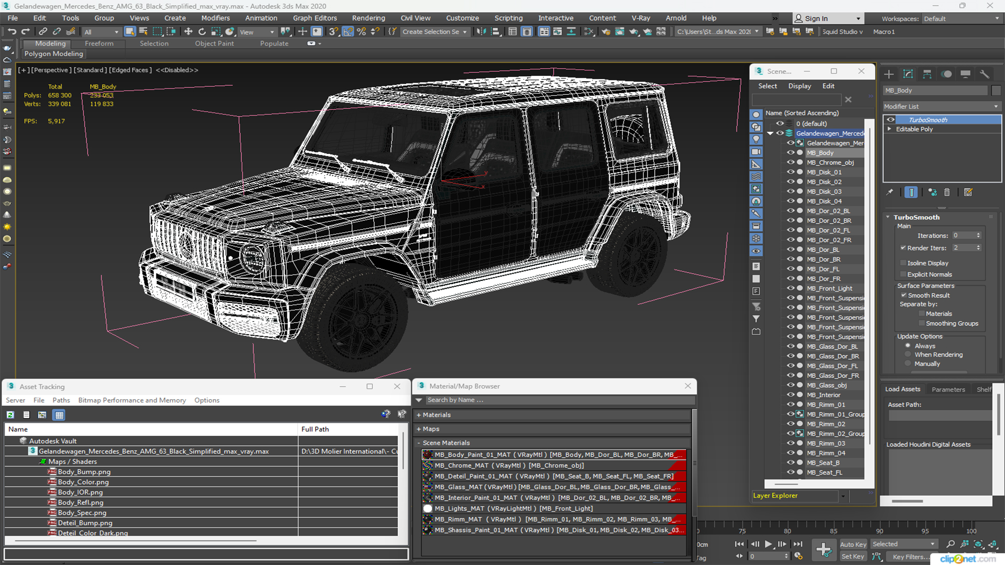
Task: Toggle TurboSmooth modifier eye icon
Action: pos(890,120)
